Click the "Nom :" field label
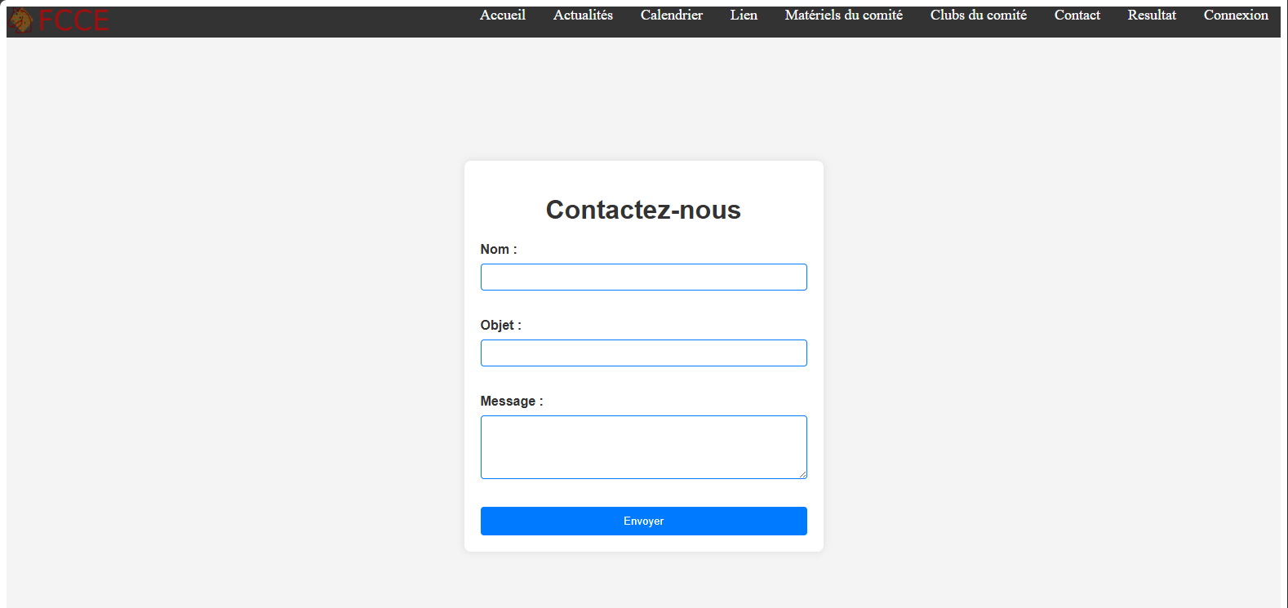Image resolution: width=1288 pixels, height=608 pixels. 498,250
